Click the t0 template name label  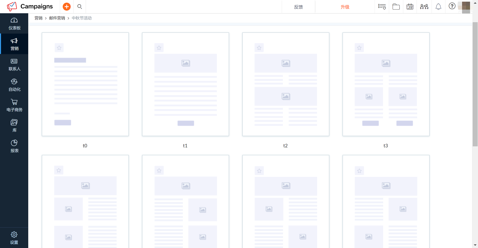[85, 146]
